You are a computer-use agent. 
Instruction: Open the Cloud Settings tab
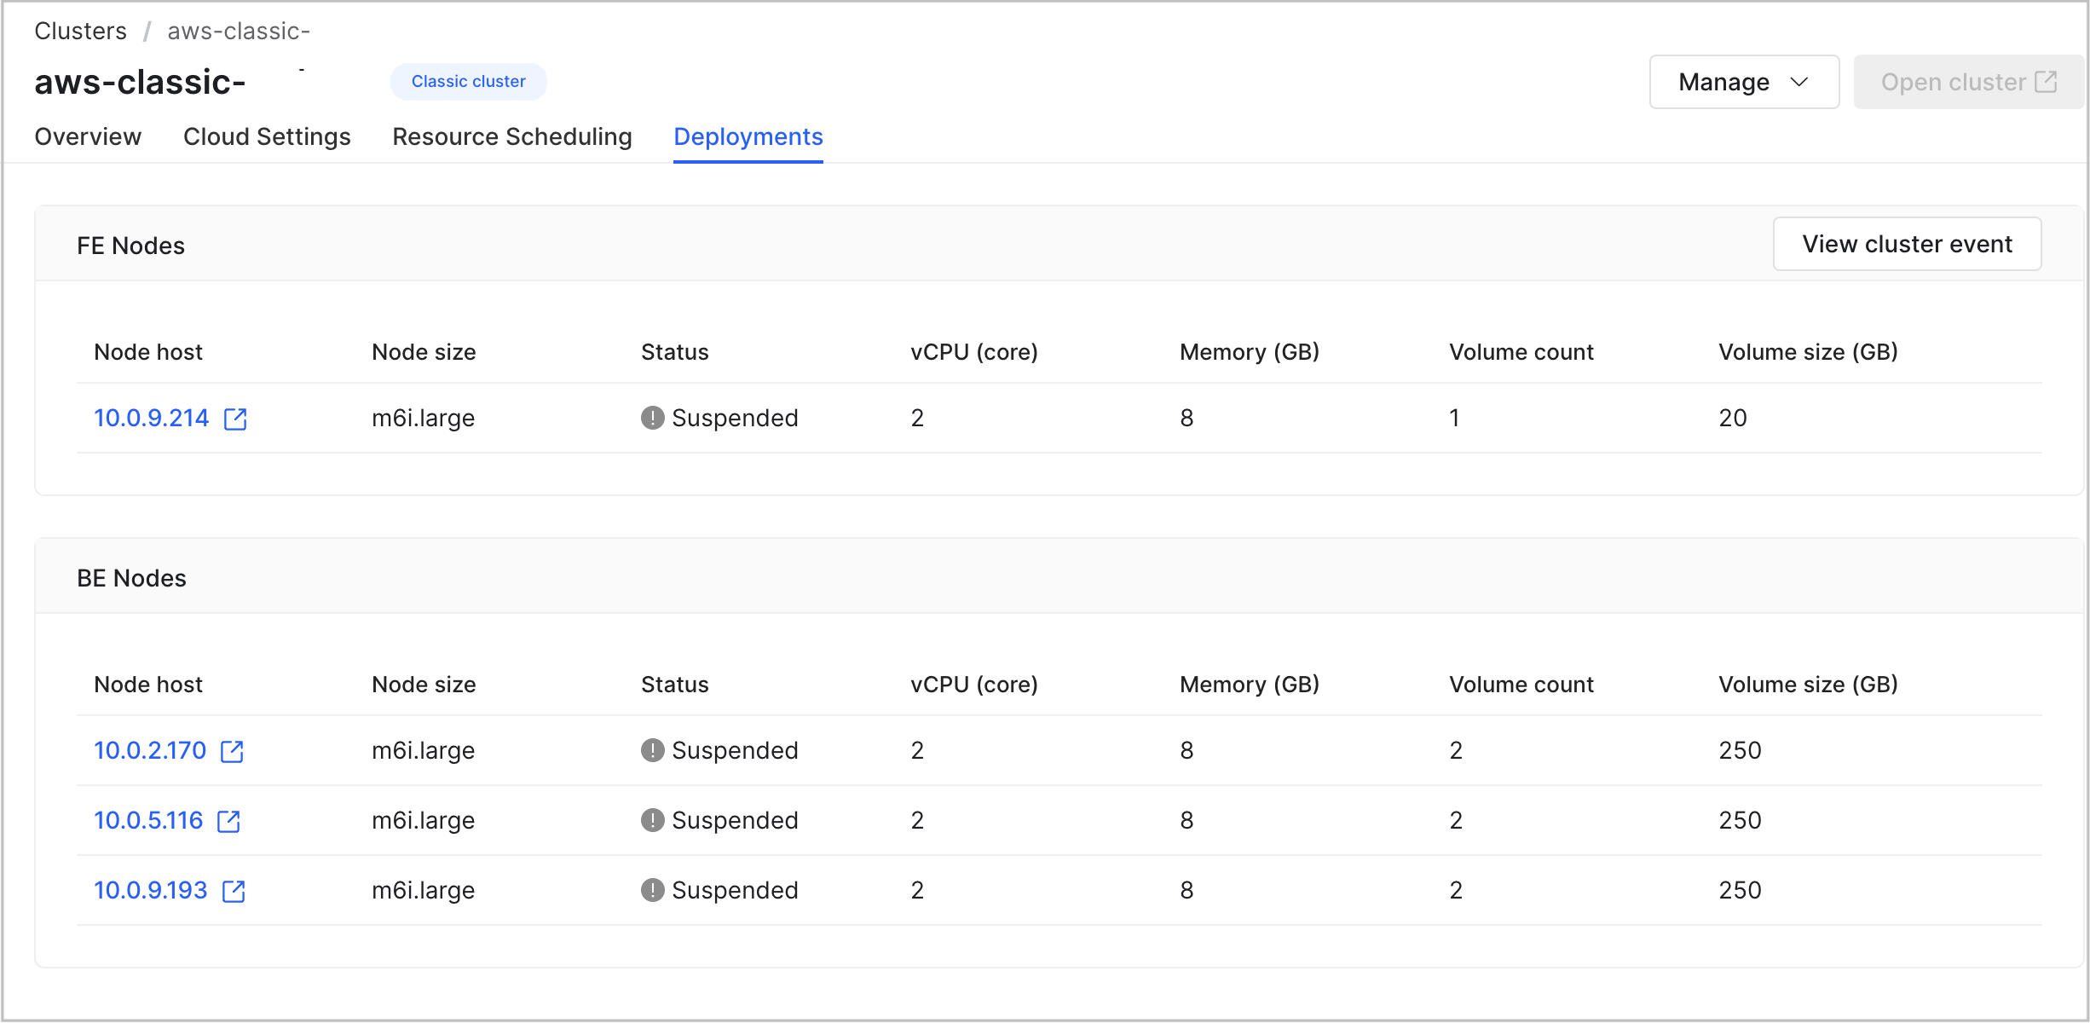tap(267, 136)
